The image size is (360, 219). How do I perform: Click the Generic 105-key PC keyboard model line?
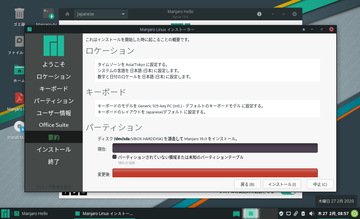coord(181,106)
